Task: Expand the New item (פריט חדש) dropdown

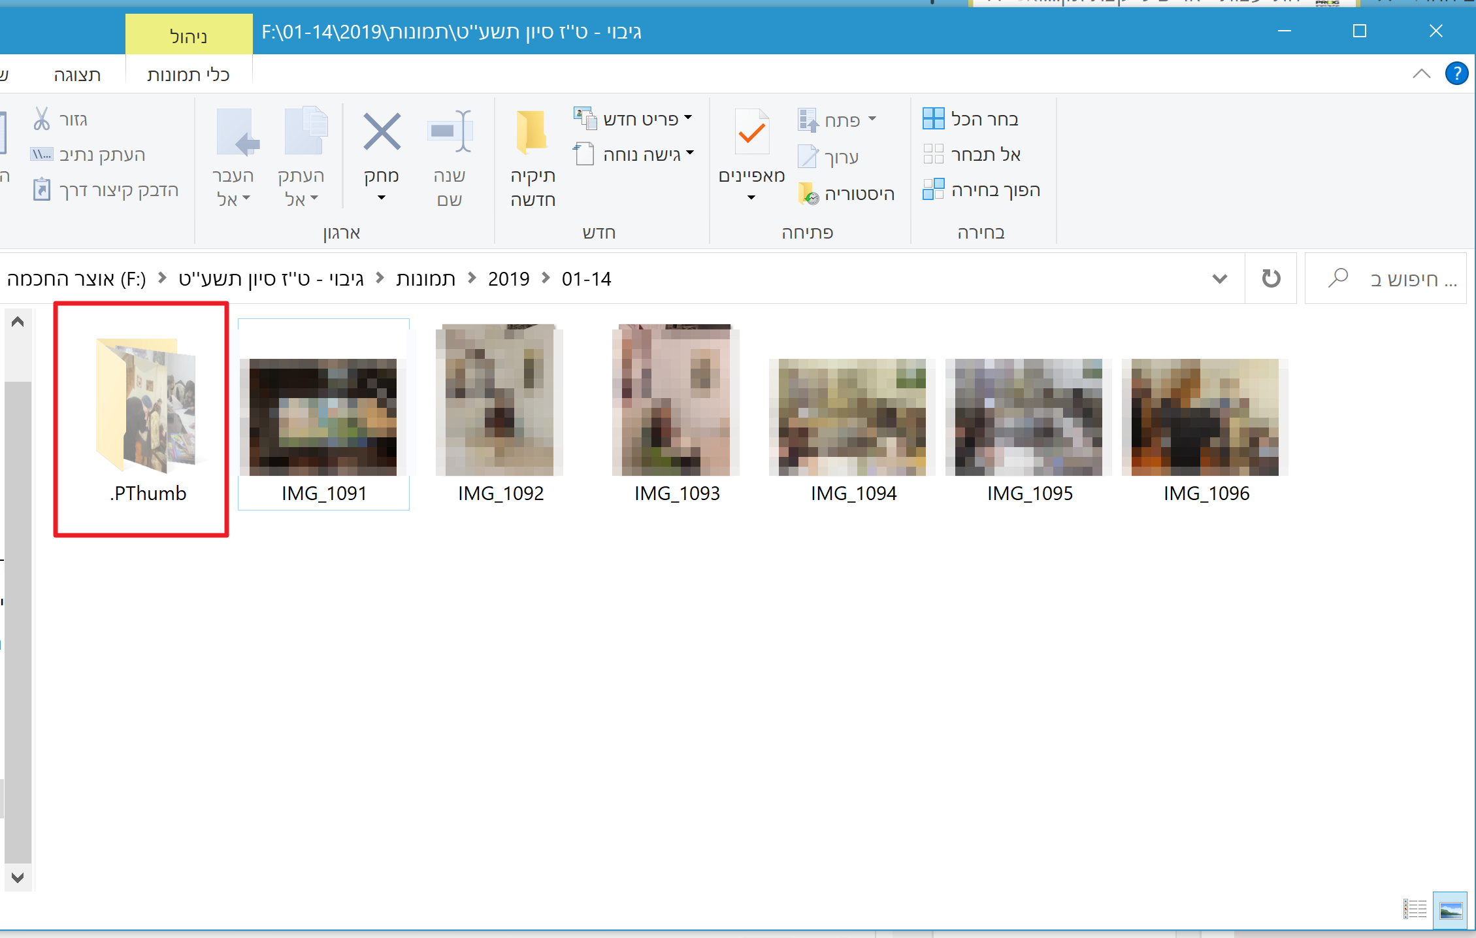Action: tap(687, 118)
